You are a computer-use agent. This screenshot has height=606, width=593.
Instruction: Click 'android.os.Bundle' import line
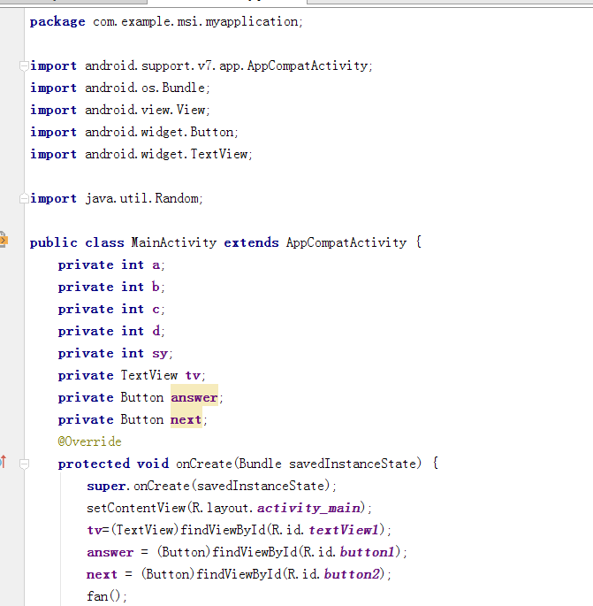[x=145, y=88]
